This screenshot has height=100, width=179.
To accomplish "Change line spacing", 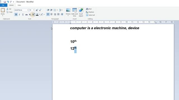I will click(x=61, y=10).
